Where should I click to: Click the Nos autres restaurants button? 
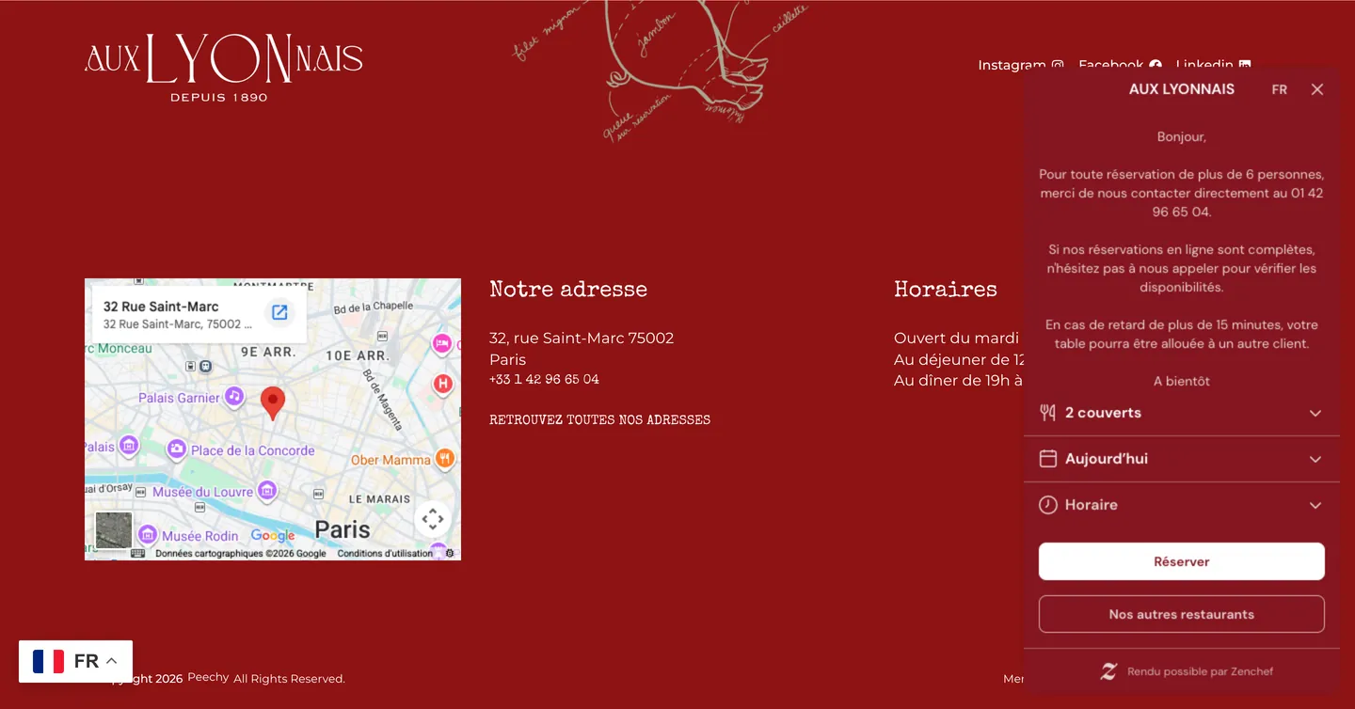coord(1182,614)
